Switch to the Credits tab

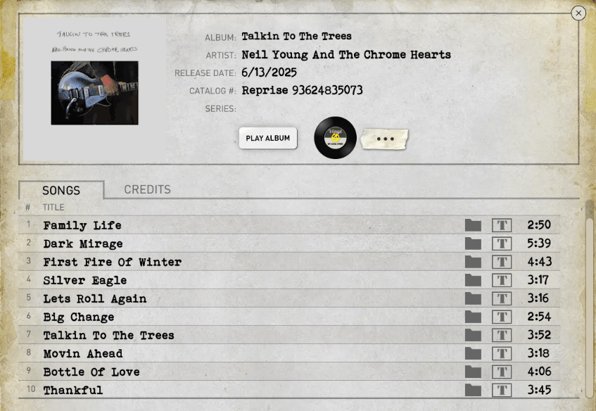(x=148, y=189)
